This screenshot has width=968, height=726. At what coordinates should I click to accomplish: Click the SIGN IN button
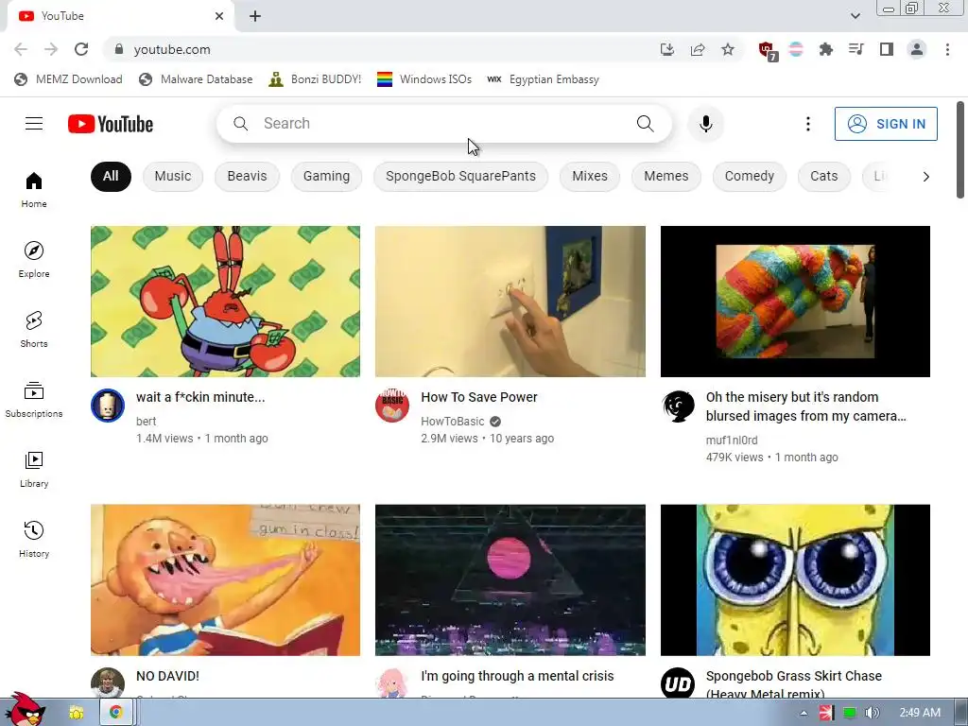[x=886, y=124]
